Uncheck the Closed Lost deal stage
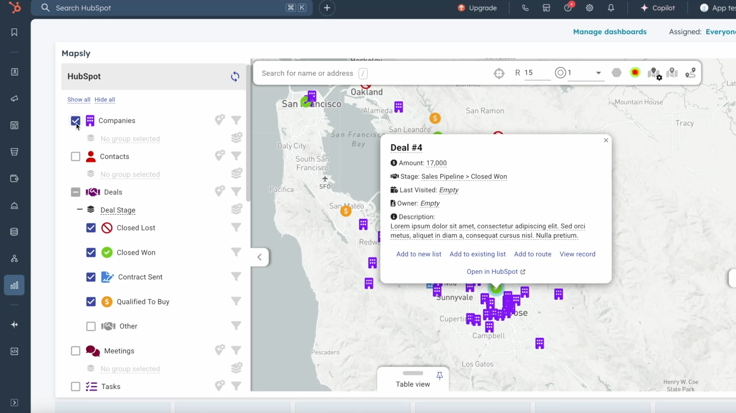Image resolution: width=736 pixels, height=413 pixels. point(91,228)
